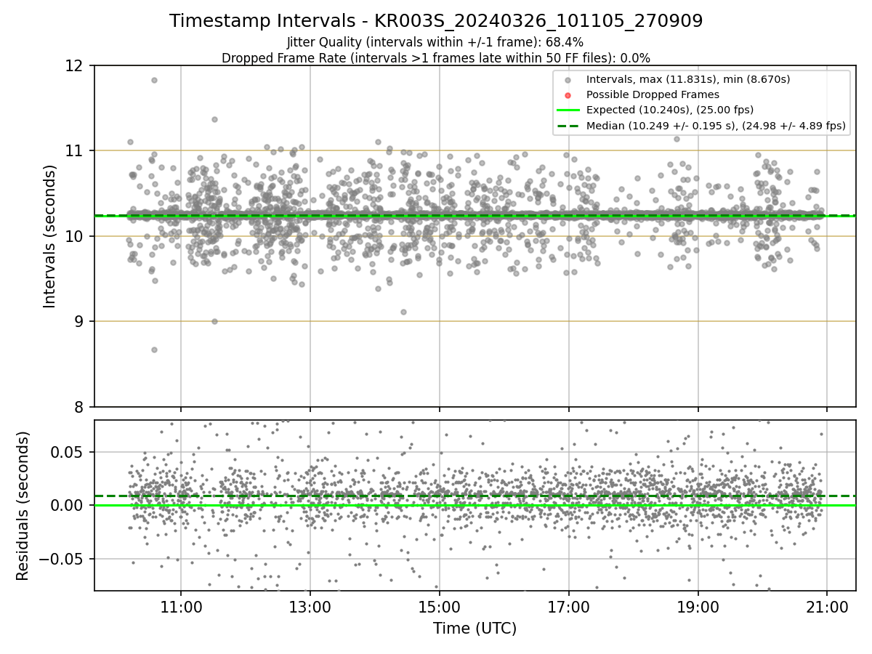
Task: Click the 'Residuals (seconds)' y-axis label
Action: [x=23, y=506]
